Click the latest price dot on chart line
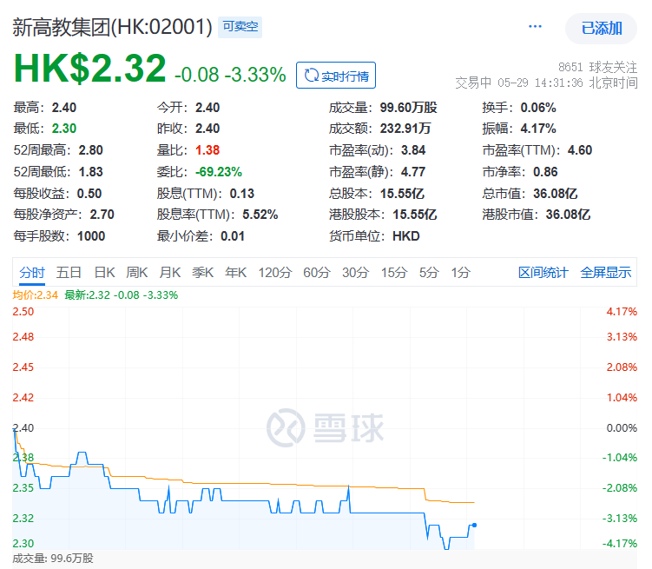 [x=474, y=526]
